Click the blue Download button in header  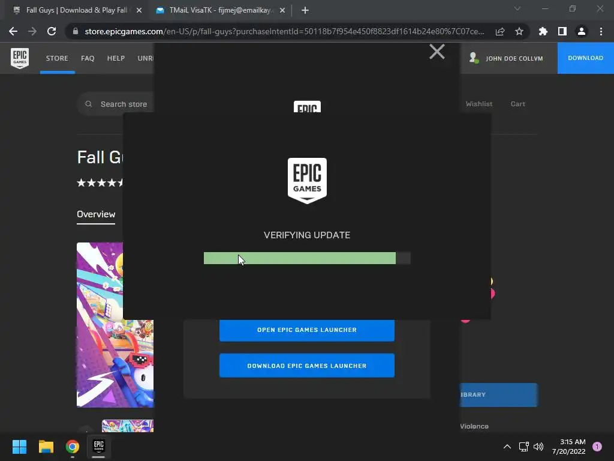pos(585,58)
